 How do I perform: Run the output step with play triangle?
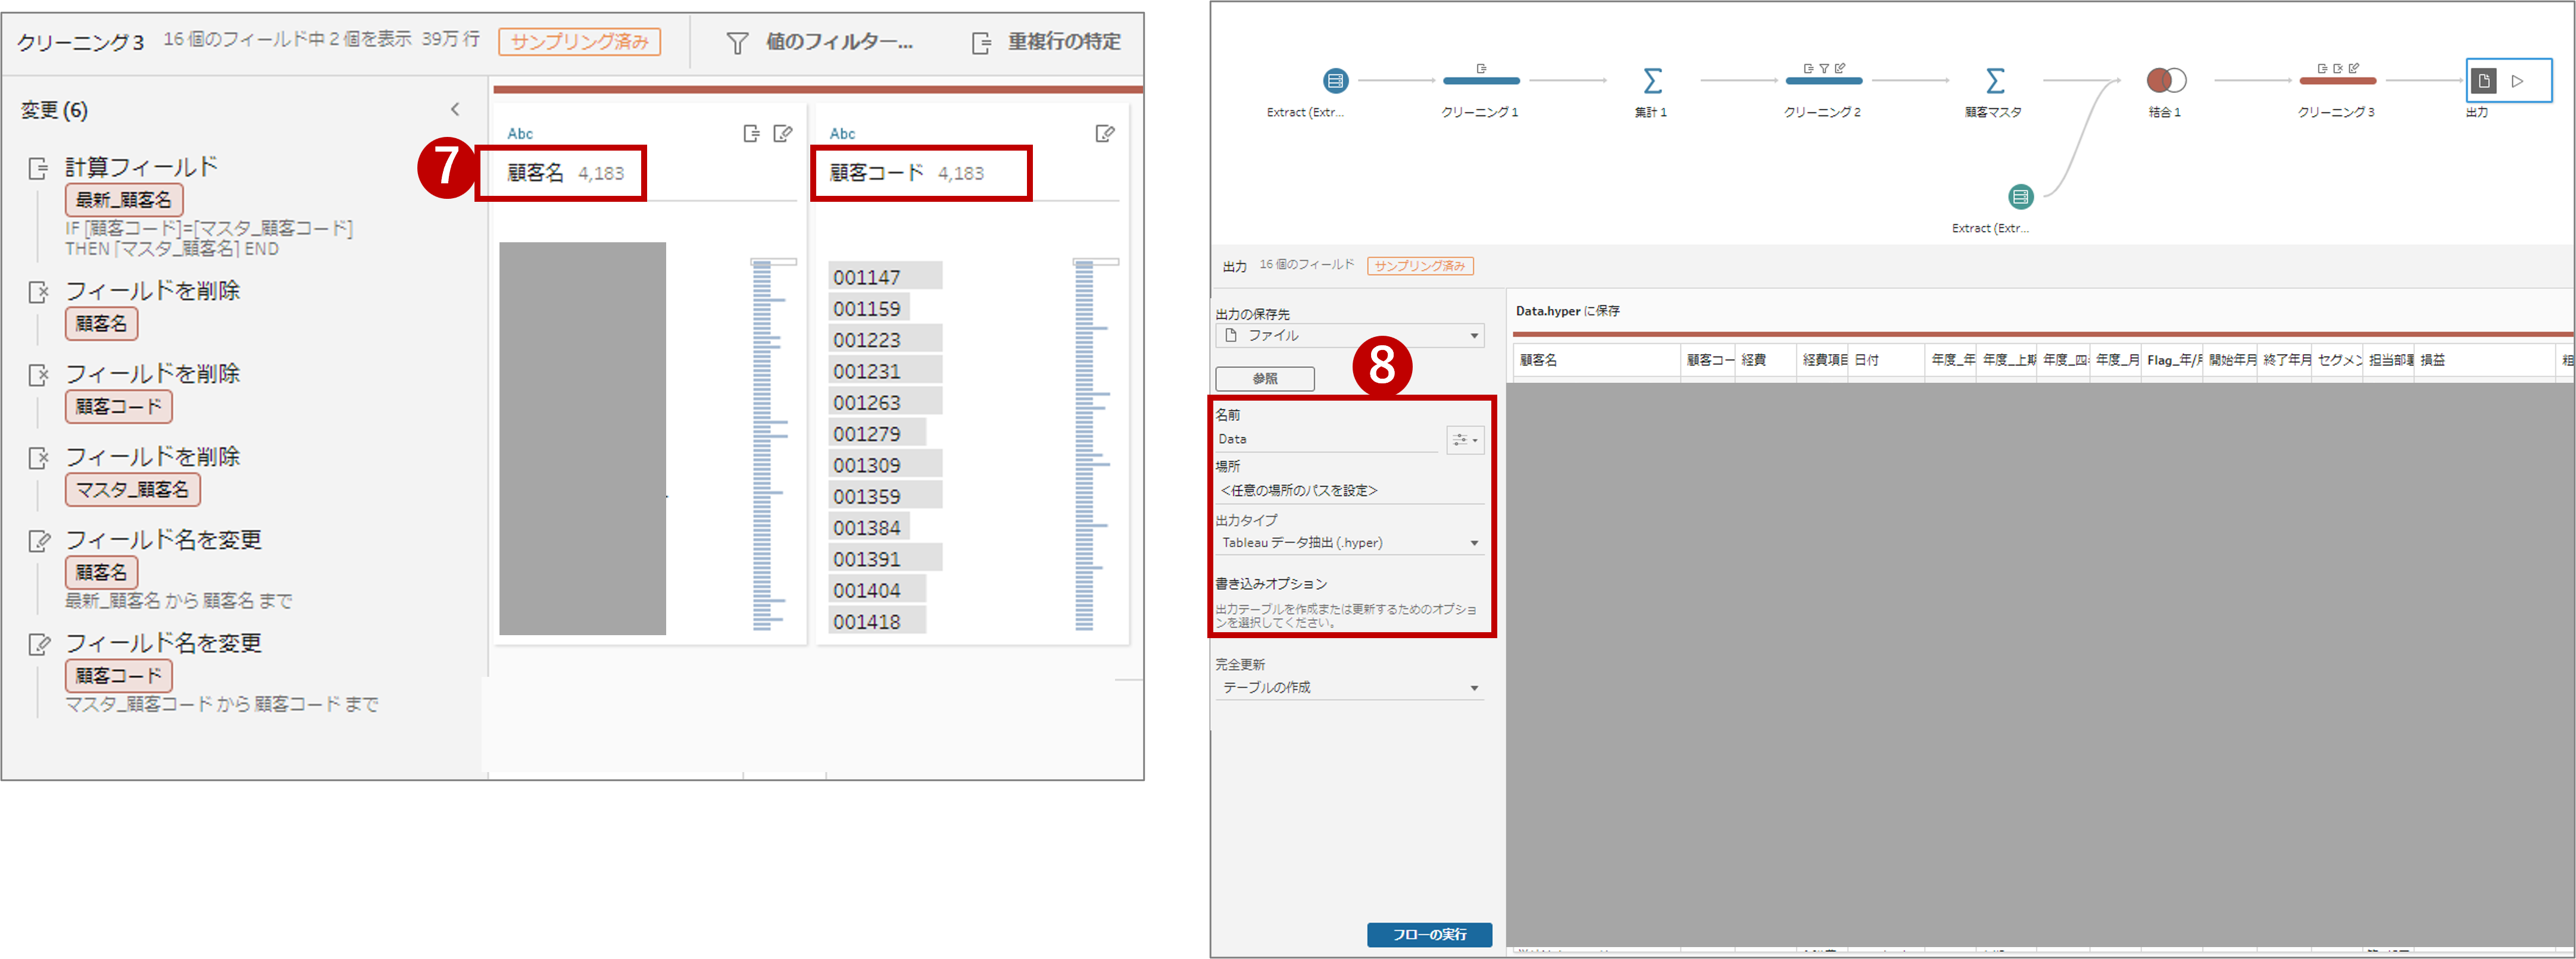2518,81
